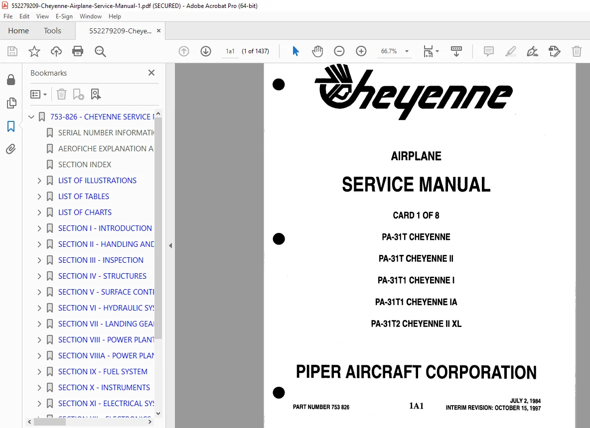Viewport: 590px width, 428px height.
Task: Open the zoom level dropdown arrow
Action: coord(407,51)
